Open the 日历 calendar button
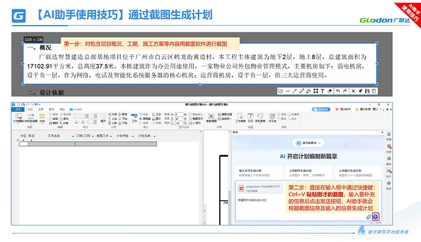This screenshot has width=421, height=242. 250,118
